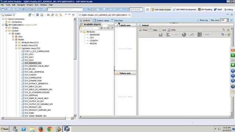
Task: Select the pie chart type
Action: 184,35
